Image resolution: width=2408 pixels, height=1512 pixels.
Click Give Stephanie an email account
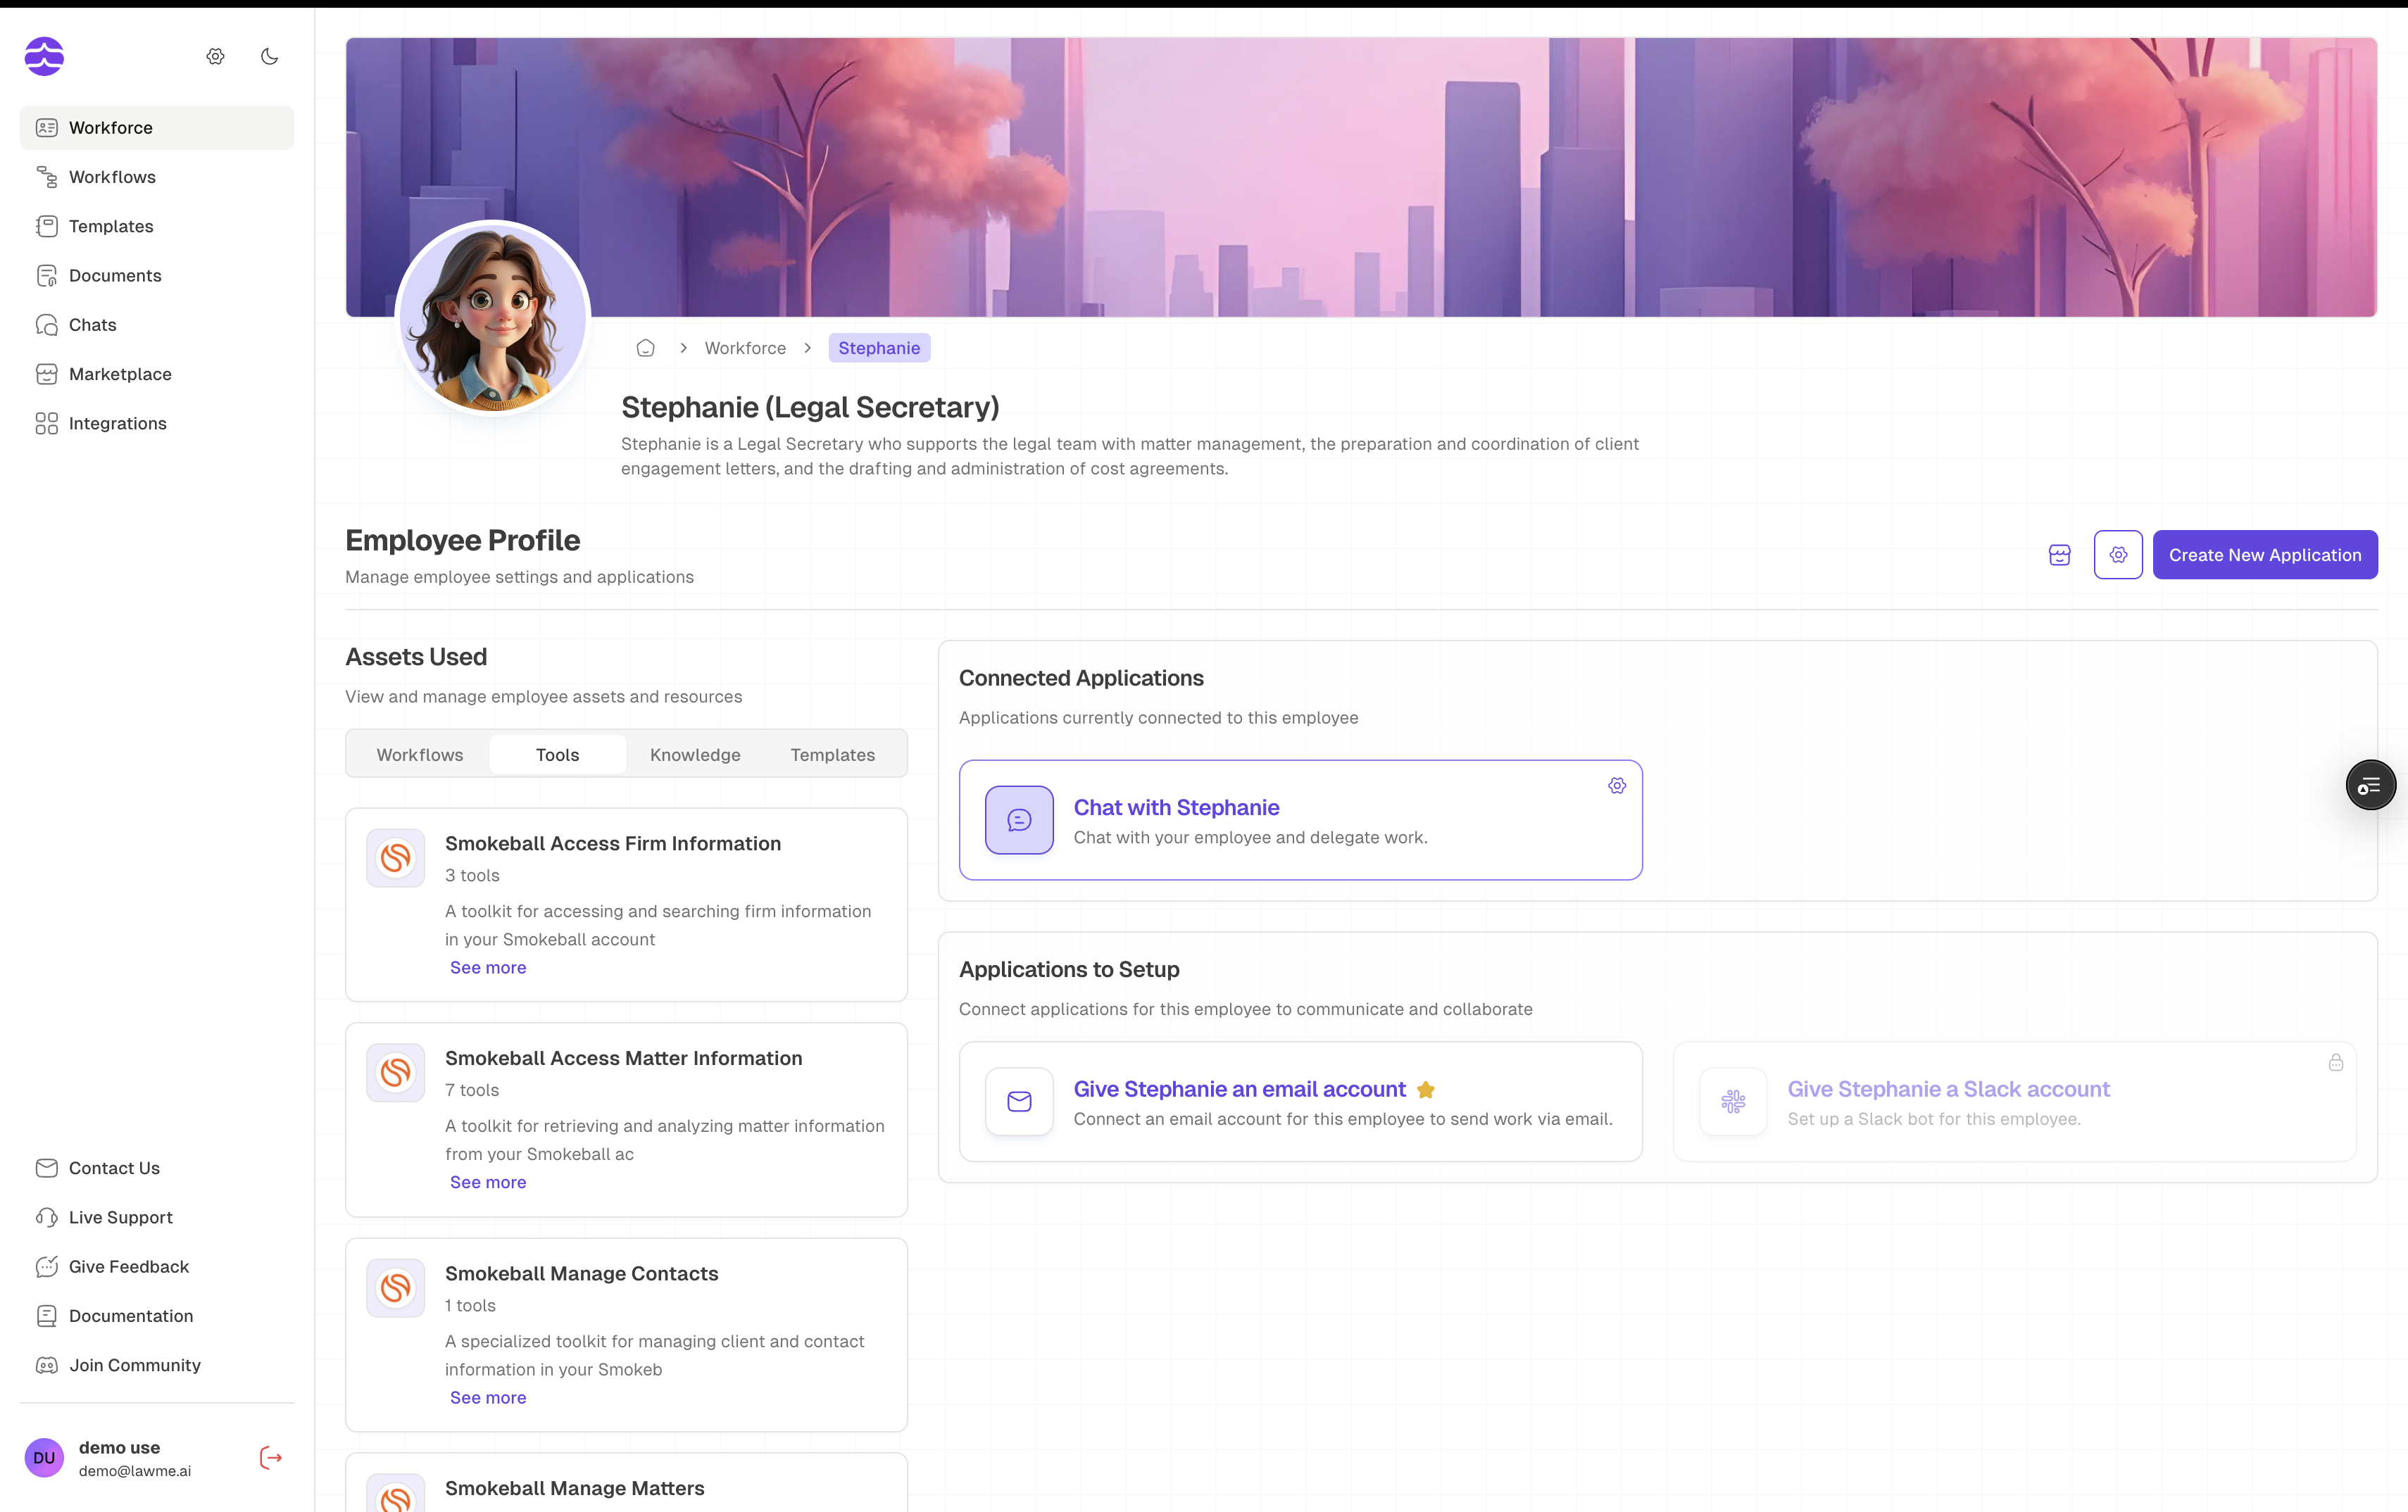1239,1089
